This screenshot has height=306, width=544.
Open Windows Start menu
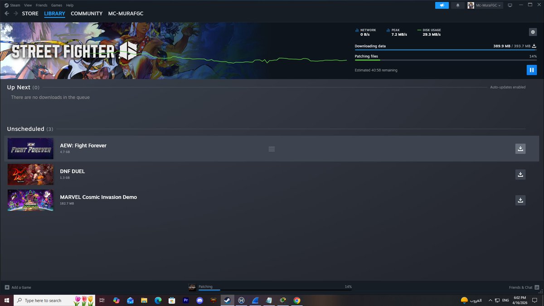tap(7, 300)
